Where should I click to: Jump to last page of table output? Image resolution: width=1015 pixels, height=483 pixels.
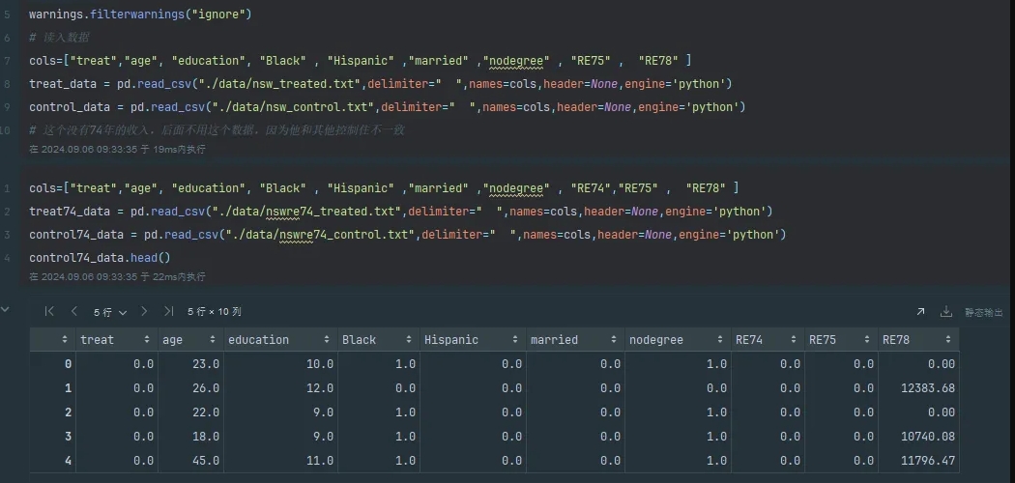tap(168, 312)
